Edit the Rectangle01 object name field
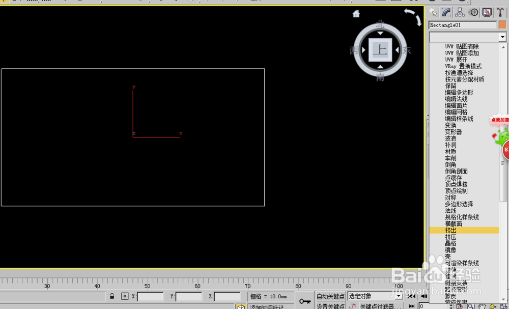 click(x=463, y=25)
